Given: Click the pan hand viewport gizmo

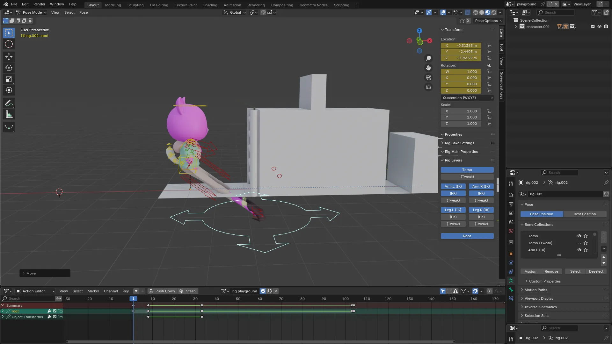Looking at the screenshot, I should click(x=428, y=68).
